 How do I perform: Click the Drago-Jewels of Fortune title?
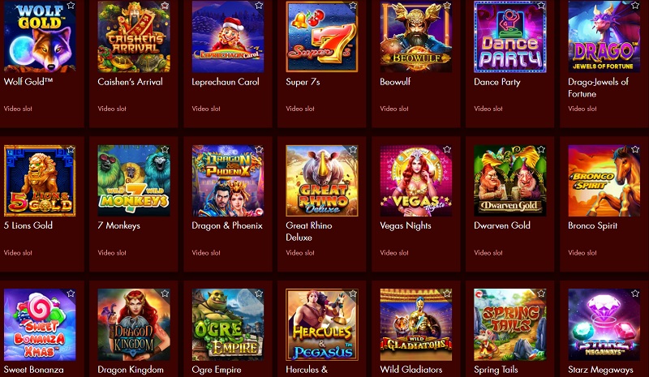coord(598,88)
